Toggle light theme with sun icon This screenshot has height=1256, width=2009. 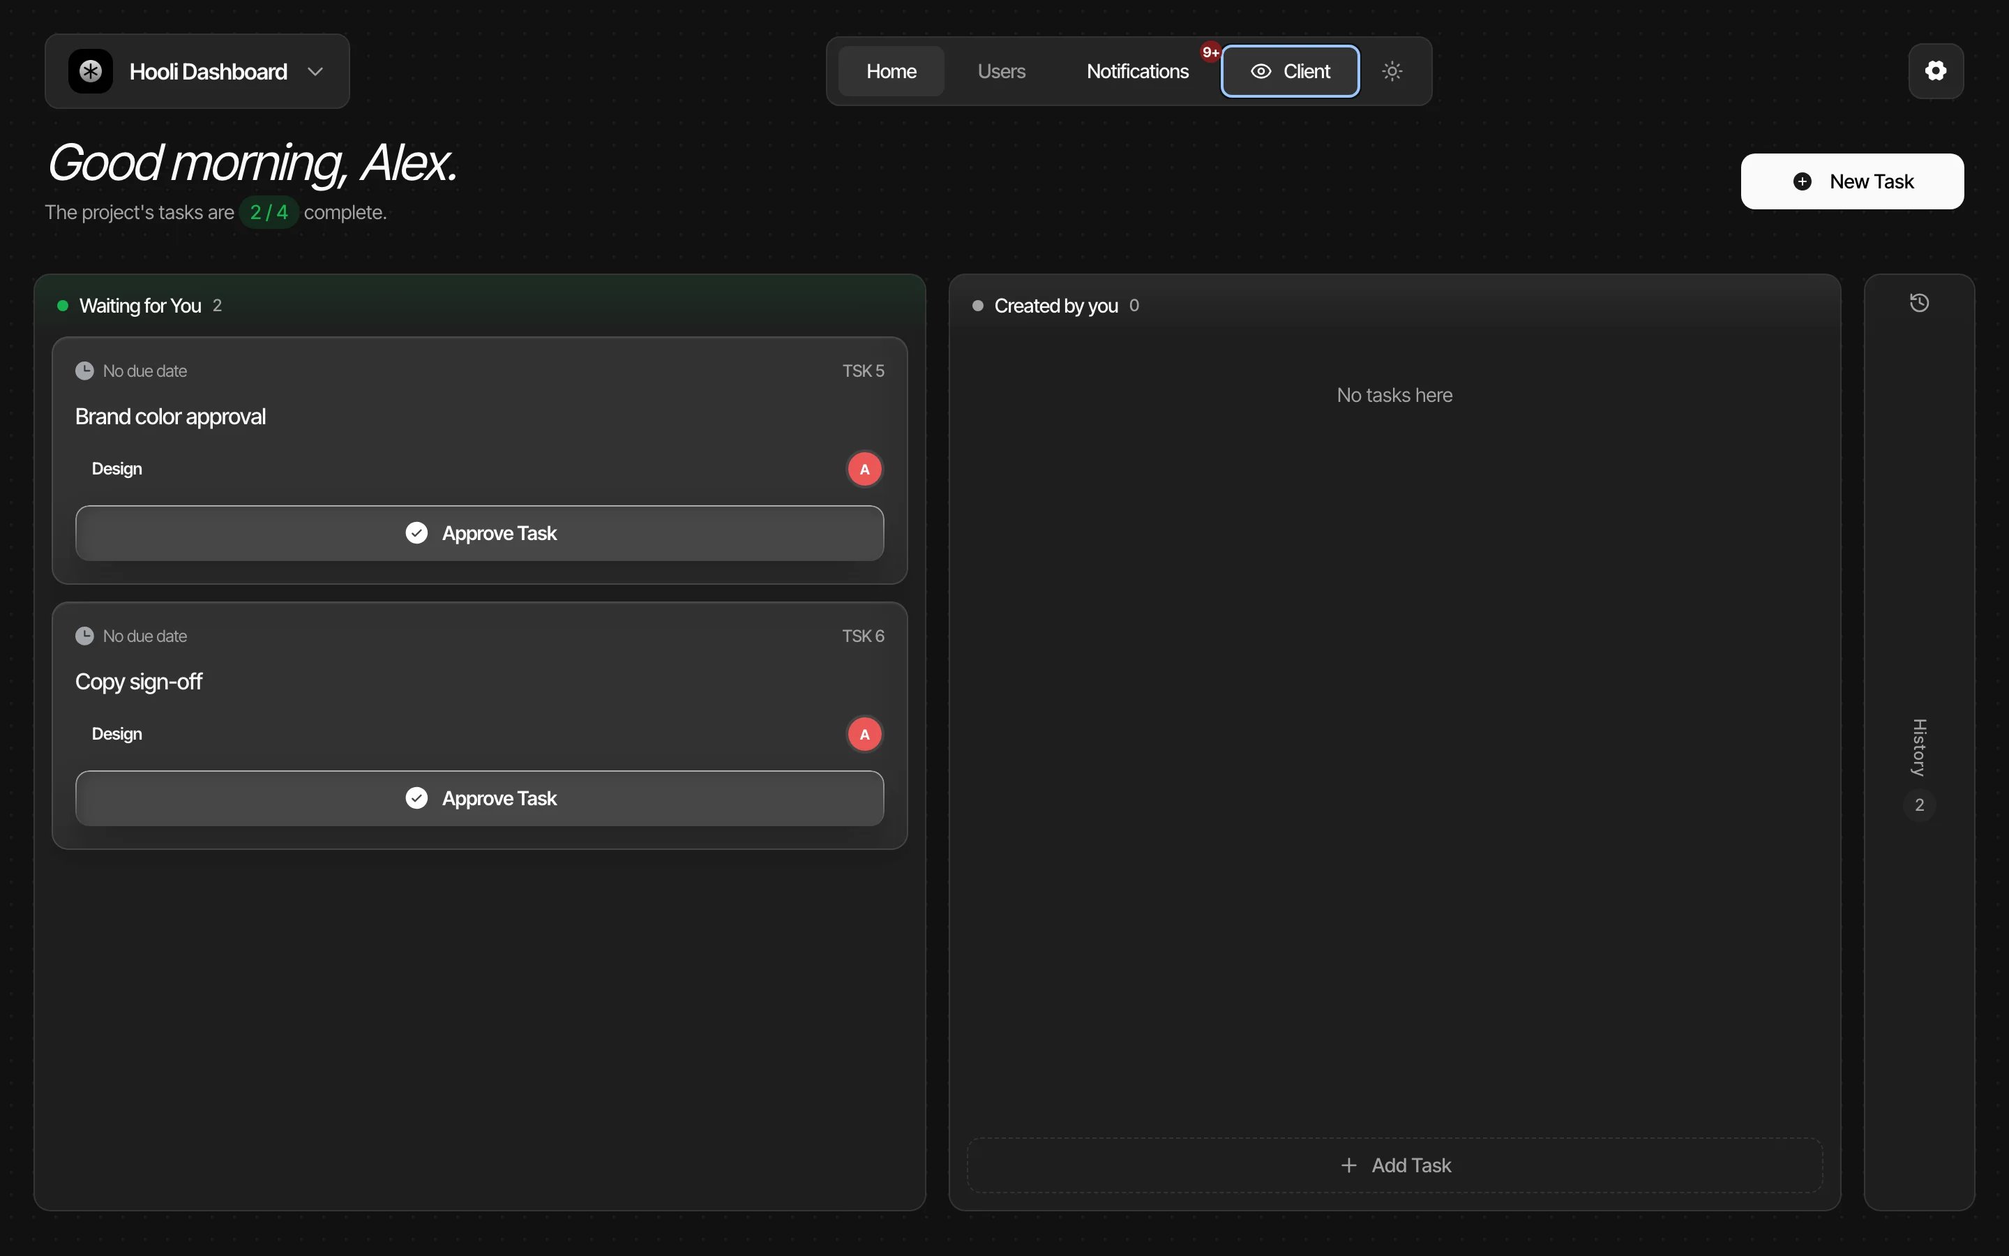(x=1392, y=71)
